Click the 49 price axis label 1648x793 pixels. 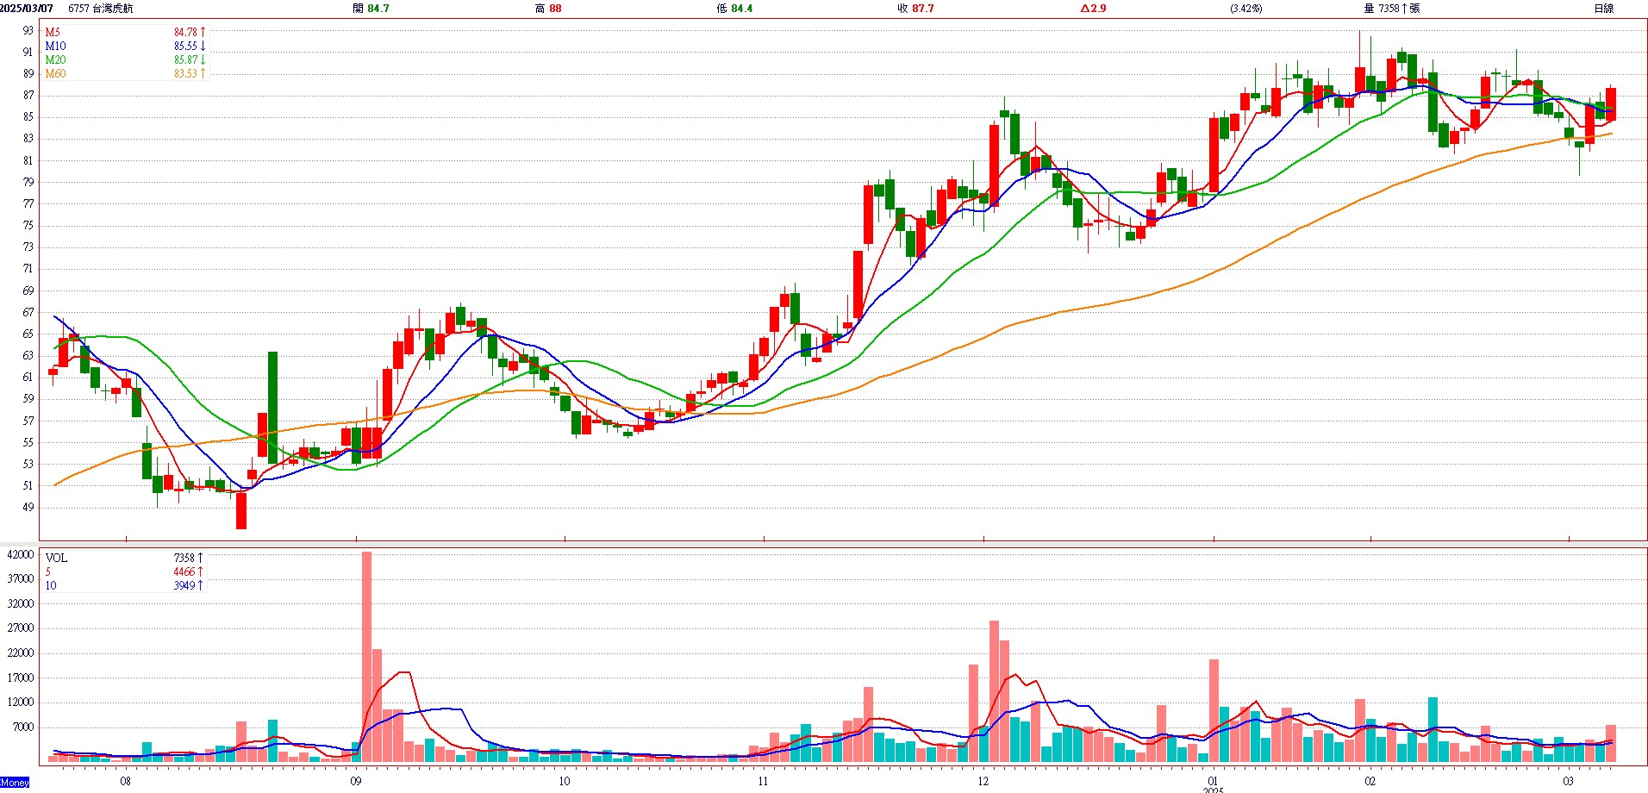tap(28, 507)
